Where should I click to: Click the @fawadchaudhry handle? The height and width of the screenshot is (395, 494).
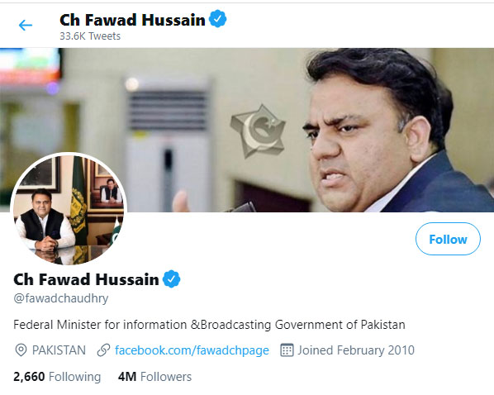tap(61, 298)
